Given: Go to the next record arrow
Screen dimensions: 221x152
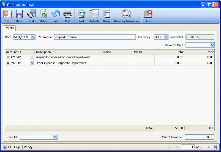Looking at the screenshot, I should (209, 147).
